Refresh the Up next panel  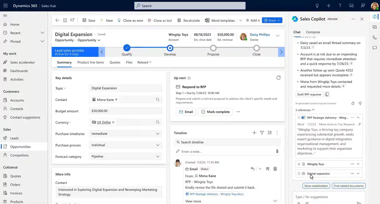[x=278, y=78]
